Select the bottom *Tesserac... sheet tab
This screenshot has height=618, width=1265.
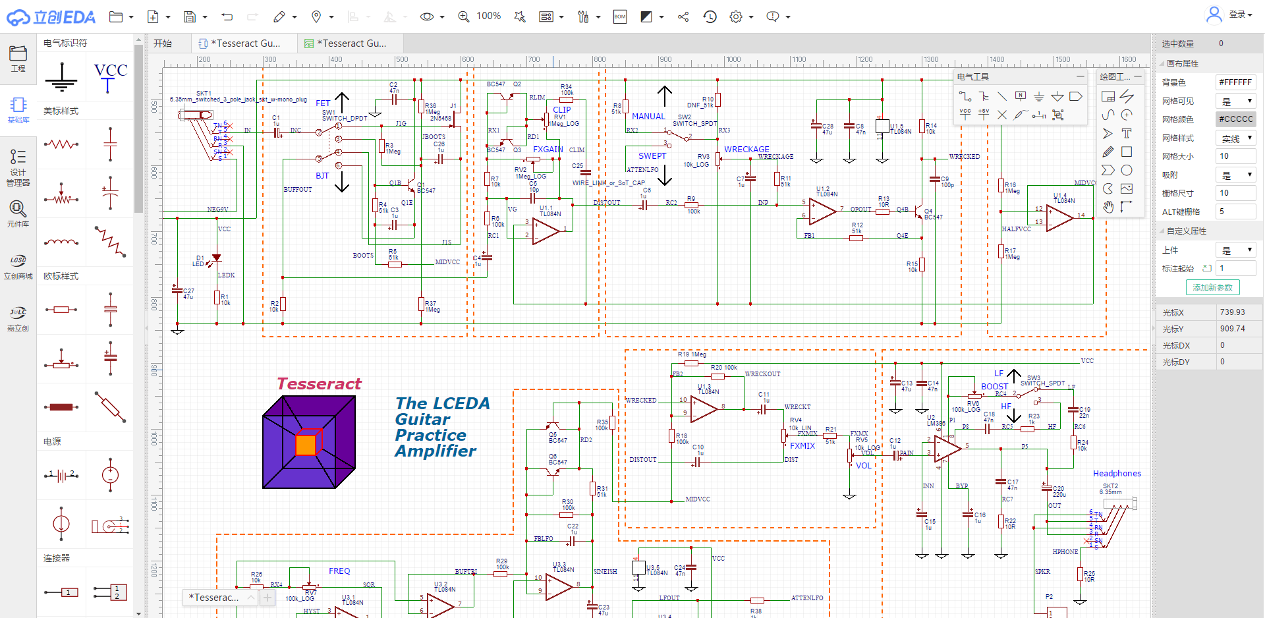click(x=214, y=598)
